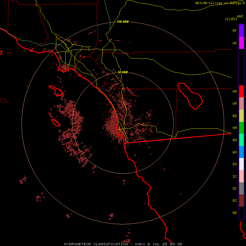Click the KNKX station identifier

tap(140, 244)
